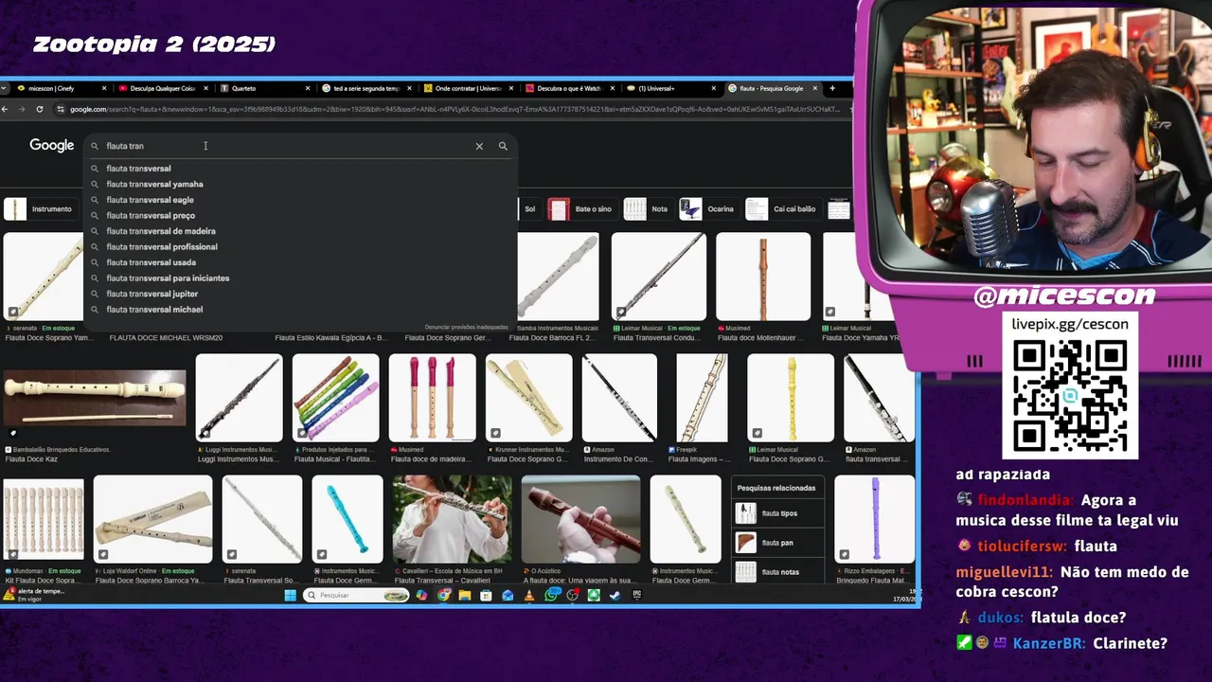Filter images by Cai cai balão chip
The width and height of the screenshot is (1212, 682).
click(x=783, y=208)
